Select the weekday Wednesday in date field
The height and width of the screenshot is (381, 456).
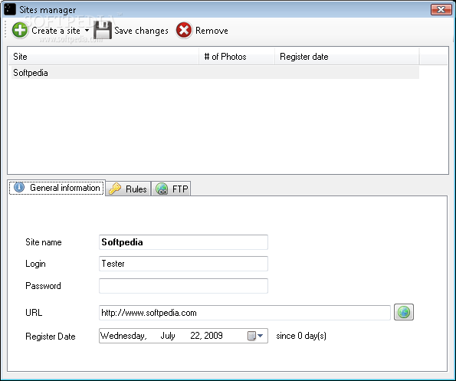123,336
